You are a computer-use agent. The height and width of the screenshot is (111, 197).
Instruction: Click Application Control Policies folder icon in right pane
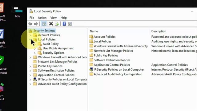tap(91, 64)
